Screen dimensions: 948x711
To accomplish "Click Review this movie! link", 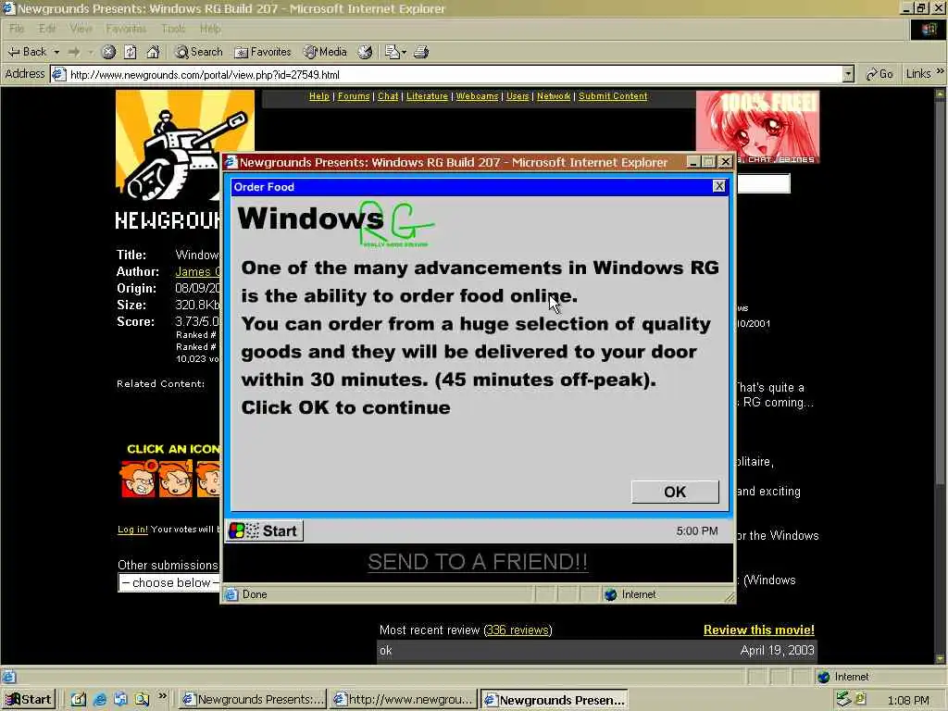I will pyautogui.click(x=759, y=630).
